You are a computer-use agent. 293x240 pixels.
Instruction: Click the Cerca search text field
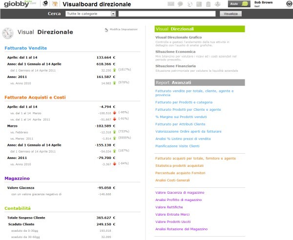pyautogui.click(x=167, y=14)
